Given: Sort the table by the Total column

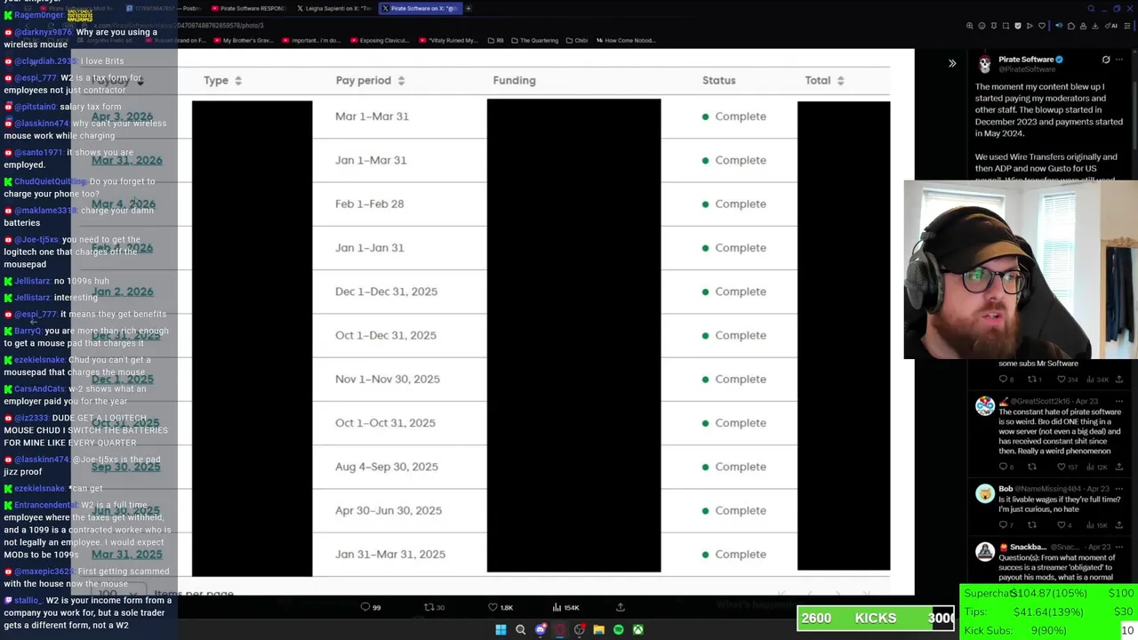Looking at the screenshot, I should click(823, 81).
